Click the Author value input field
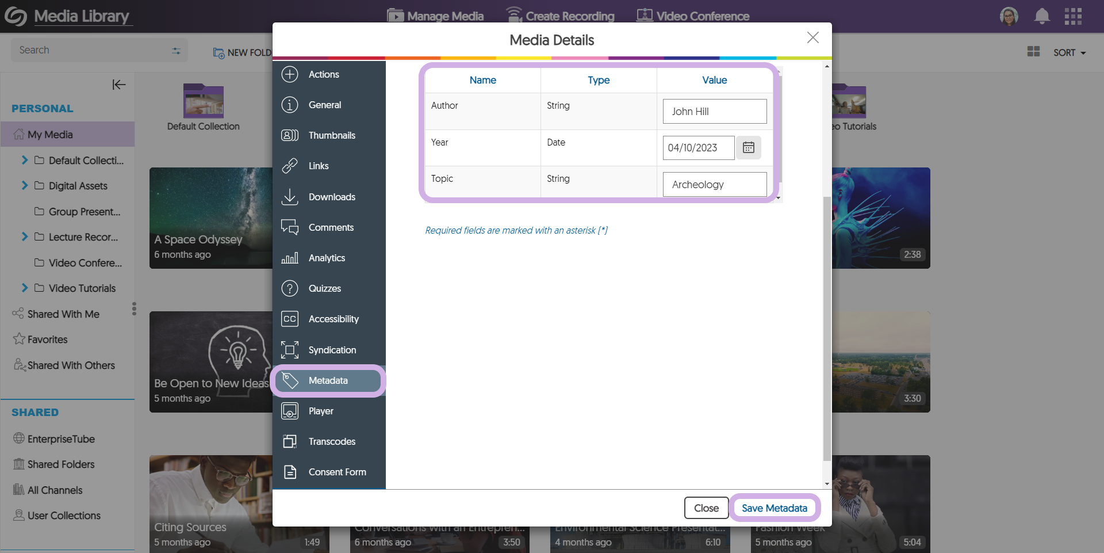The width and height of the screenshot is (1104, 553). pos(714,112)
